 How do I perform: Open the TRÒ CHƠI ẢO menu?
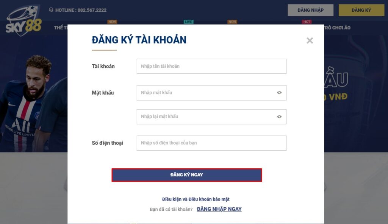(337, 28)
